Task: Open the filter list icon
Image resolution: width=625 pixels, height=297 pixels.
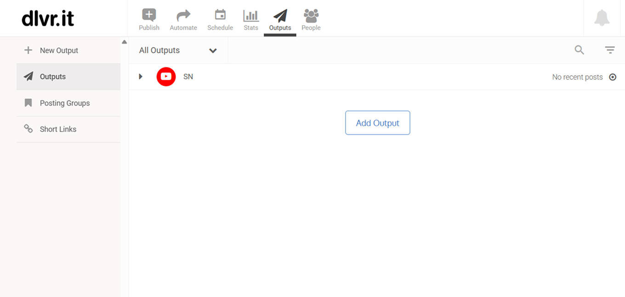Action: (x=610, y=50)
